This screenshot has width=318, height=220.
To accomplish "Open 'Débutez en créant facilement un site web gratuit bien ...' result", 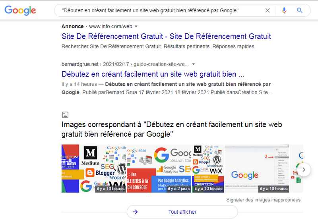I will point(153,74).
